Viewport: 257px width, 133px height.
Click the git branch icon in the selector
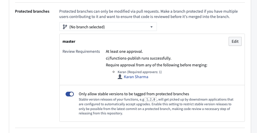(65, 27)
